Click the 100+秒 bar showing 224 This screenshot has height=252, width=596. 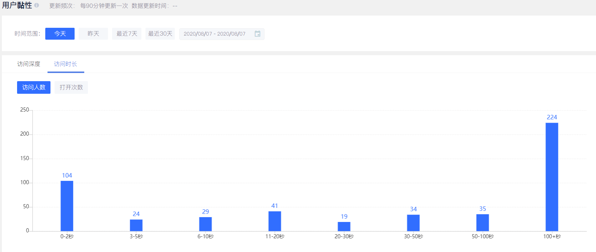[x=552, y=177]
